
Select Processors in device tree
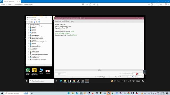tap(34, 50)
